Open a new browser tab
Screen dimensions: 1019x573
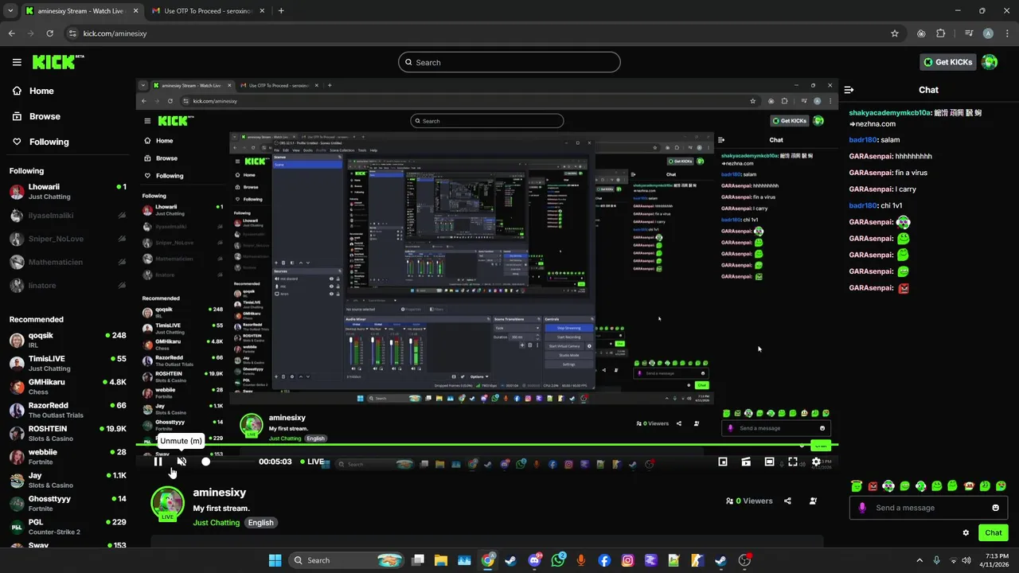pyautogui.click(x=281, y=11)
